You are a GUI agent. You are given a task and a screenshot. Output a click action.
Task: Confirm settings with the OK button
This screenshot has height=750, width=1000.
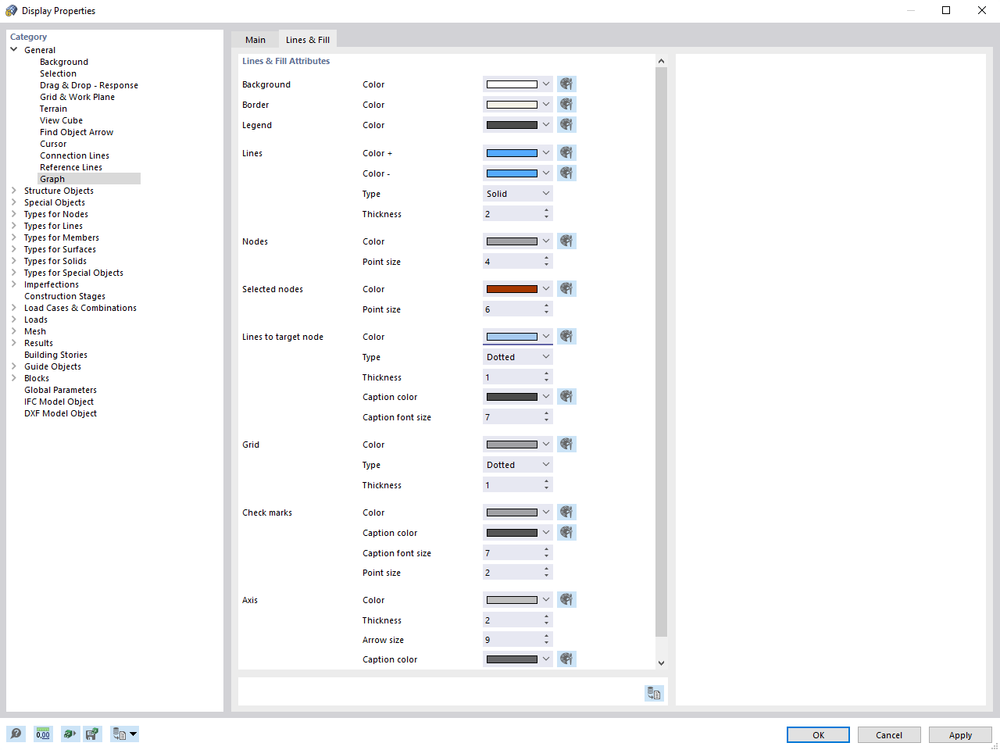[x=818, y=734]
